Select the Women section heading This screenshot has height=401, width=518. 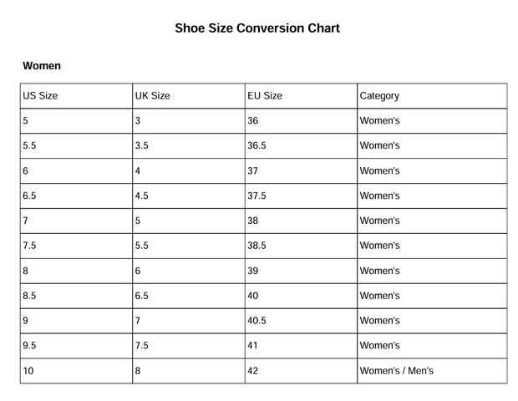pyautogui.click(x=42, y=65)
